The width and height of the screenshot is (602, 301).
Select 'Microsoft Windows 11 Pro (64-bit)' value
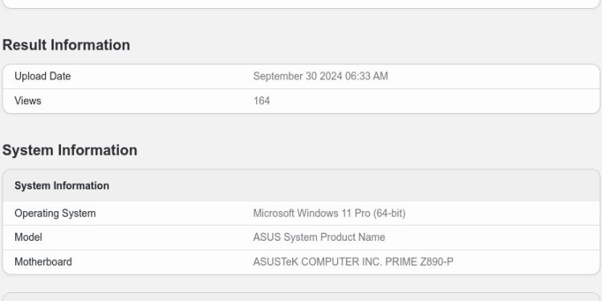(x=329, y=213)
